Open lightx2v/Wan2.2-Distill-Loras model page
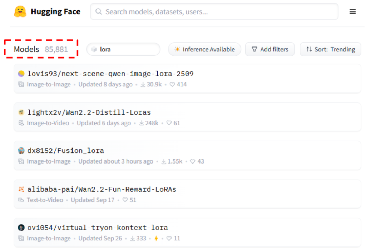 (89, 112)
